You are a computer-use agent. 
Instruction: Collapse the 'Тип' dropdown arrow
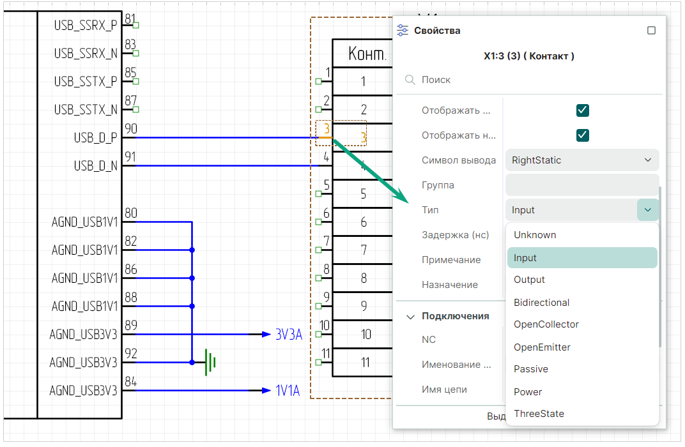tap(648, 210)
